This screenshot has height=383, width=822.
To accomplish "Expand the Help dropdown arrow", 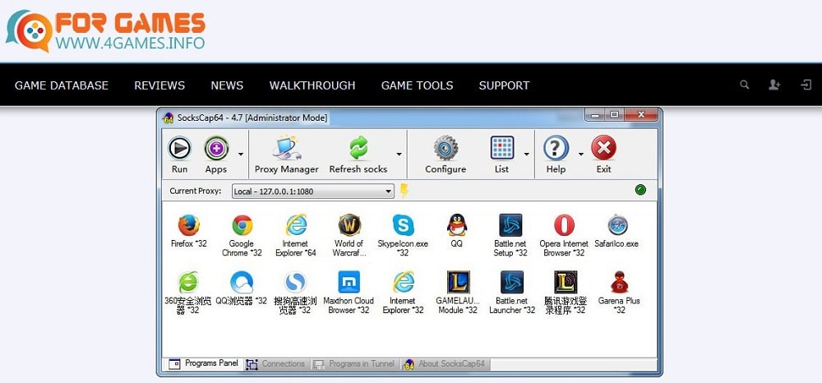I will coord(581,154).
